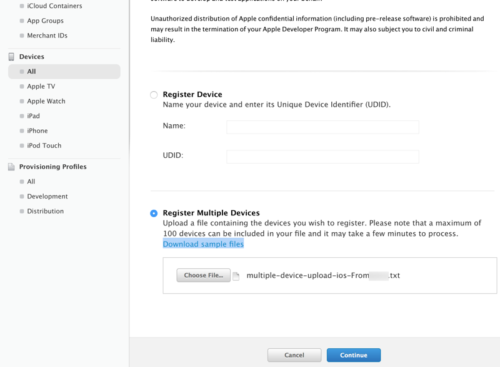Click into the UDID text field

coord(322,156)
